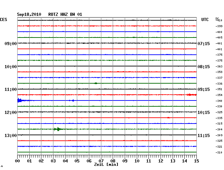224x170 pixels.
Task: Click the date label Sep18,2010
Action: 29,14
